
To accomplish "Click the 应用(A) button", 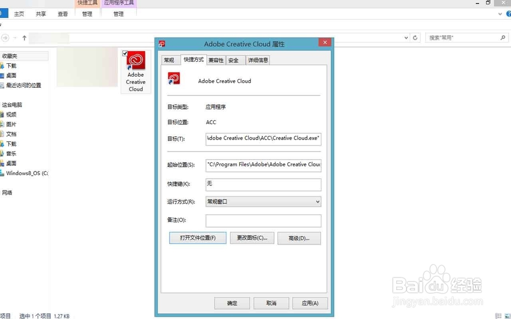I will (x=310, y=303).
